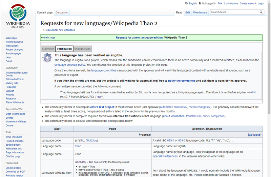
Task: Open Wikidata item Q676492 link
Action: (x=80, y=162)
